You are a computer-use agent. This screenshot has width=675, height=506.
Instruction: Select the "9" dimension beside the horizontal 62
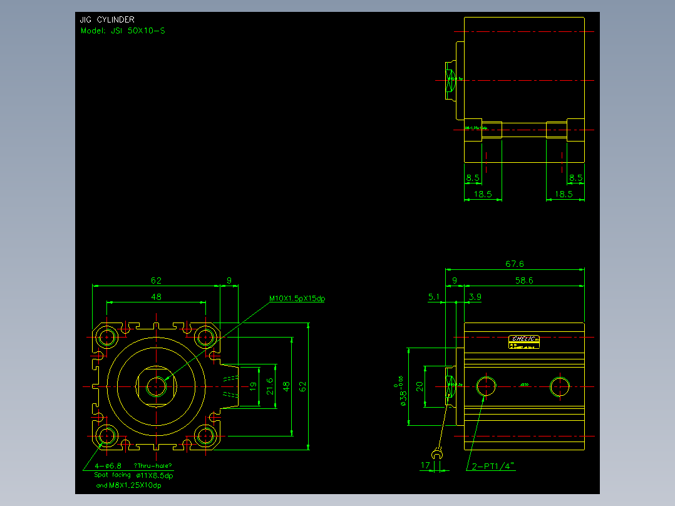229,281
